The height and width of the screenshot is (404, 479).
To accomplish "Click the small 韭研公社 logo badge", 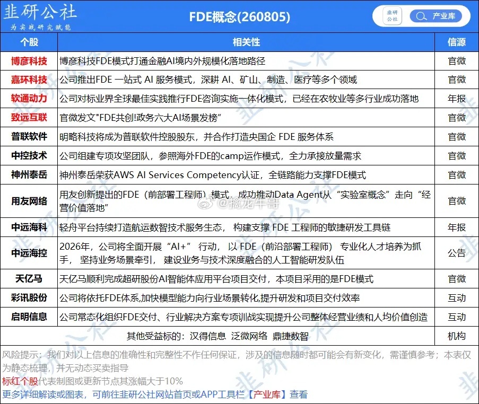I will pyautogui.click(x=392, y=16).
